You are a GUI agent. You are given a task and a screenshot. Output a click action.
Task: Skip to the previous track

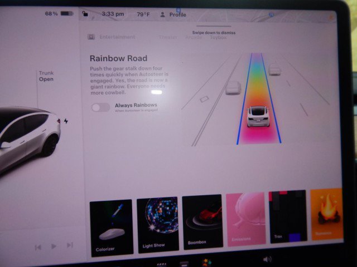(38, 246)
